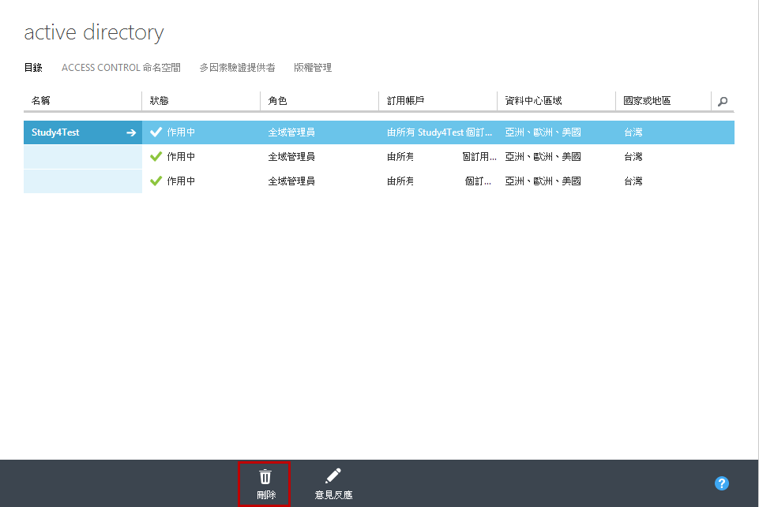The width and height of the screenshot is (759, 507).
Task: Click 亞洲、歐洲、美國 in Study4Test row
Action: point(543,132)
